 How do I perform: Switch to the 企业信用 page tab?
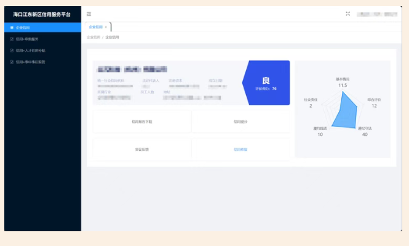tap(96, 27)
